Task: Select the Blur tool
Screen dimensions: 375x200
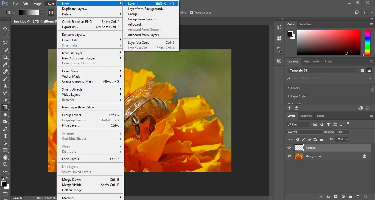Action: [x=5, y=114]
